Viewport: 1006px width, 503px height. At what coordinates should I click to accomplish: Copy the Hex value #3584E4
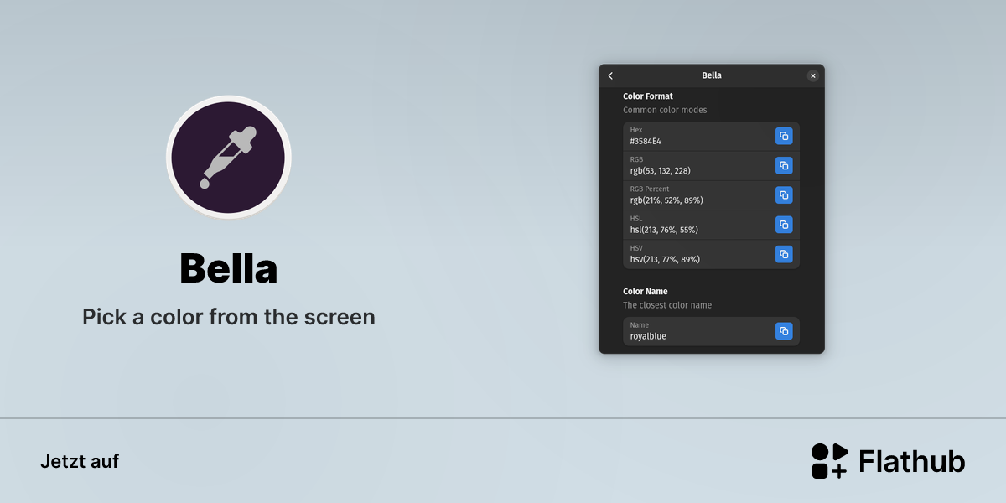(x=784, y=136)
